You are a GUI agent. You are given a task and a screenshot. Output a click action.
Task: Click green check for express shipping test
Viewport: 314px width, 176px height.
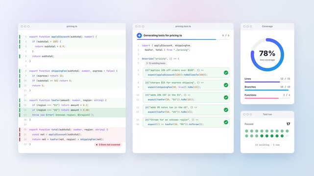click(x=226, y=85)
